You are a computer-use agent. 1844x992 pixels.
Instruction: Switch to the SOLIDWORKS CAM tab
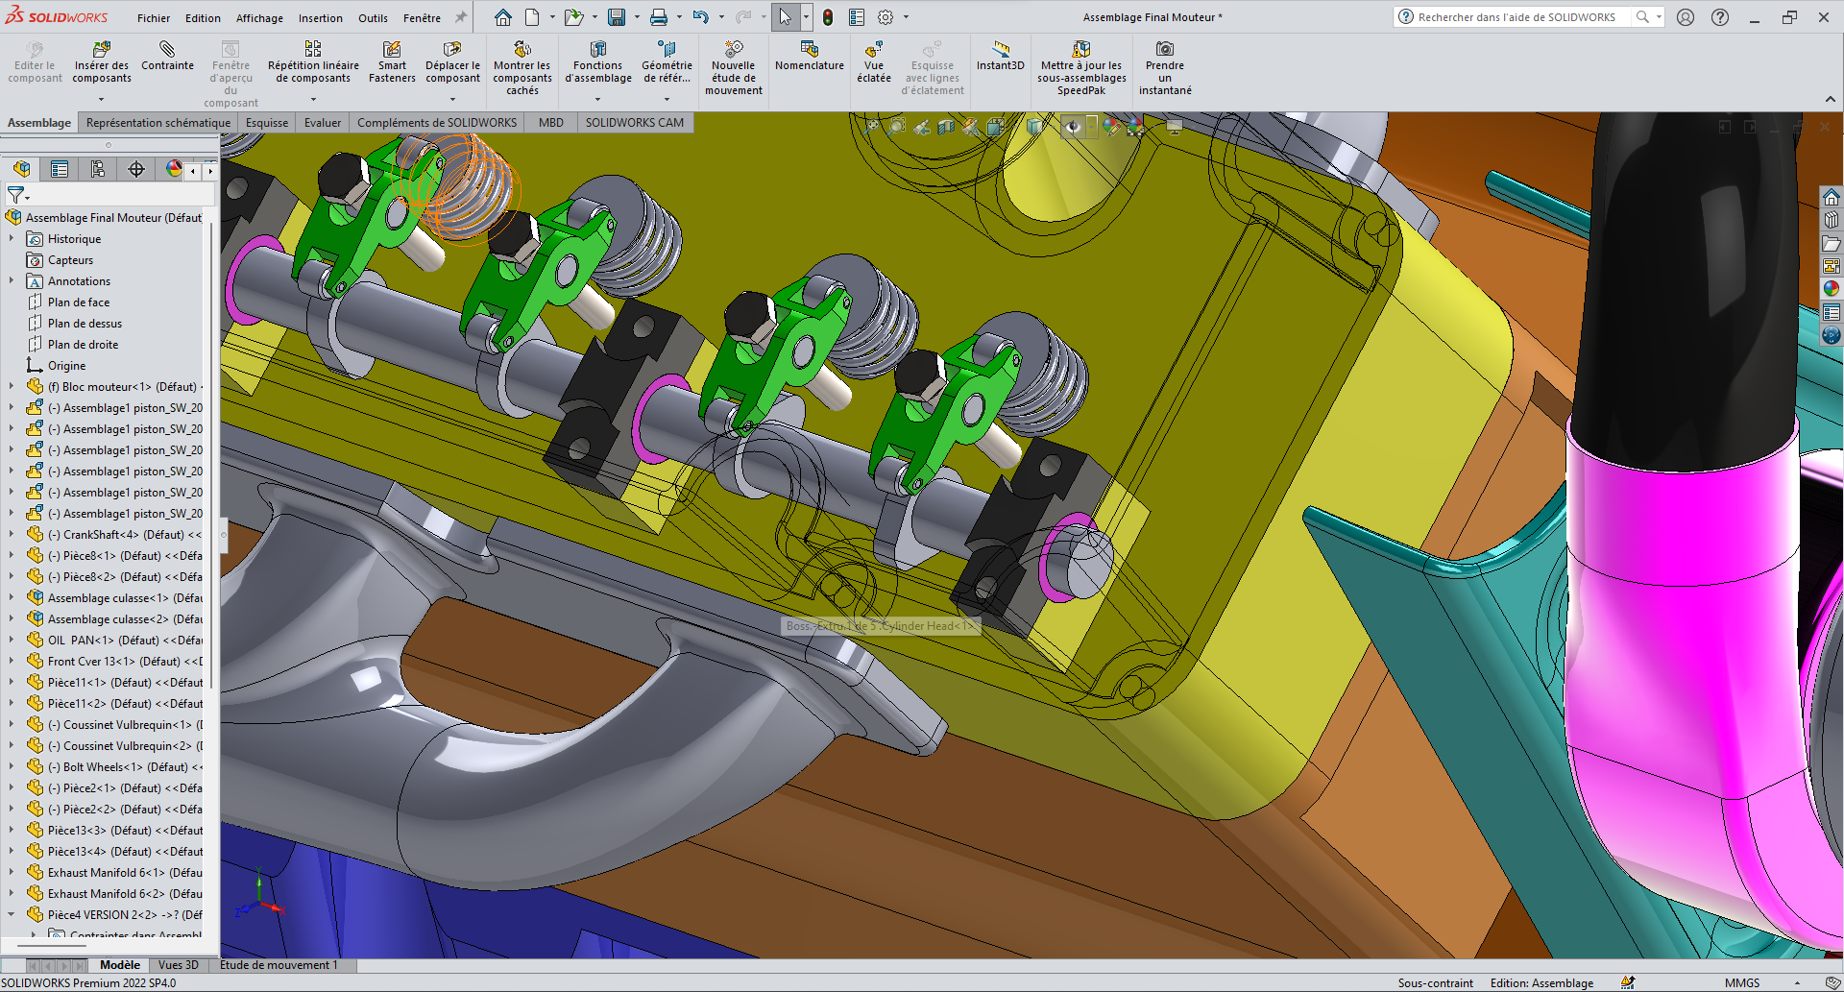click(x=635, y=123)
